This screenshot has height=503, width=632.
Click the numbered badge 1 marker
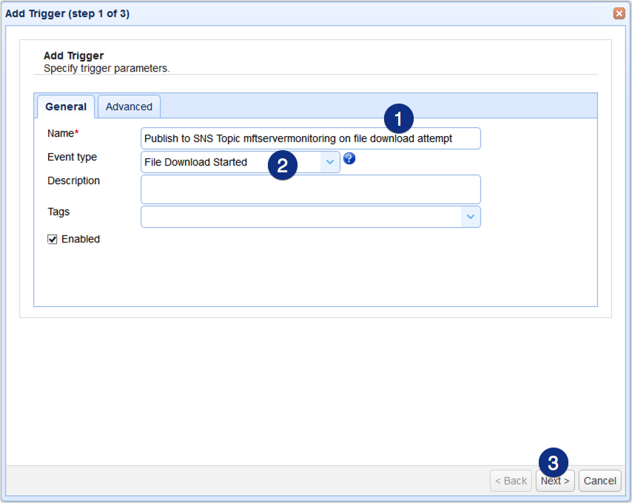(x=399, y=118)
